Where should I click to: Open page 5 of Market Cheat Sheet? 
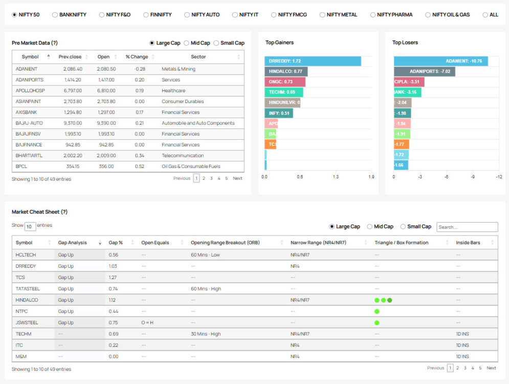point(480,368)
